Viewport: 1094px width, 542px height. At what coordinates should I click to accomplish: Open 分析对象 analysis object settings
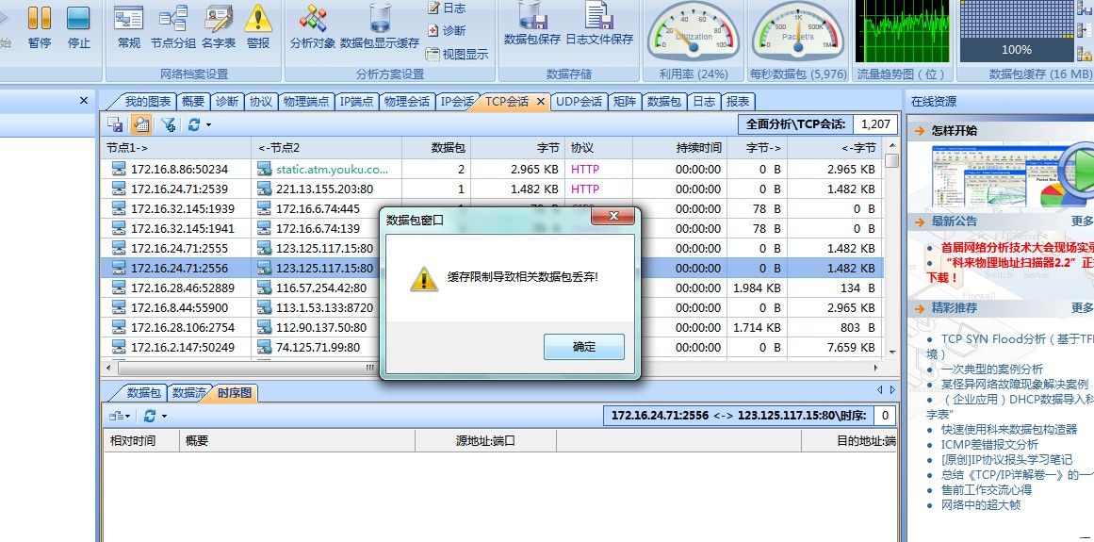(x=313, y=26)
